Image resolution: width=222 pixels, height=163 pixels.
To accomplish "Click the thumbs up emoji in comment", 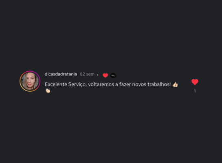I will point(175,84).
